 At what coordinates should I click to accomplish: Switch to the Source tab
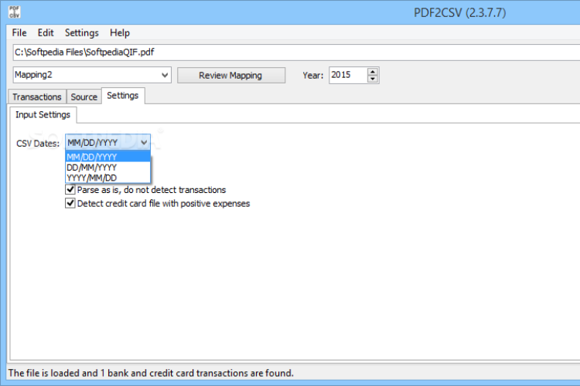click(84, 96)
